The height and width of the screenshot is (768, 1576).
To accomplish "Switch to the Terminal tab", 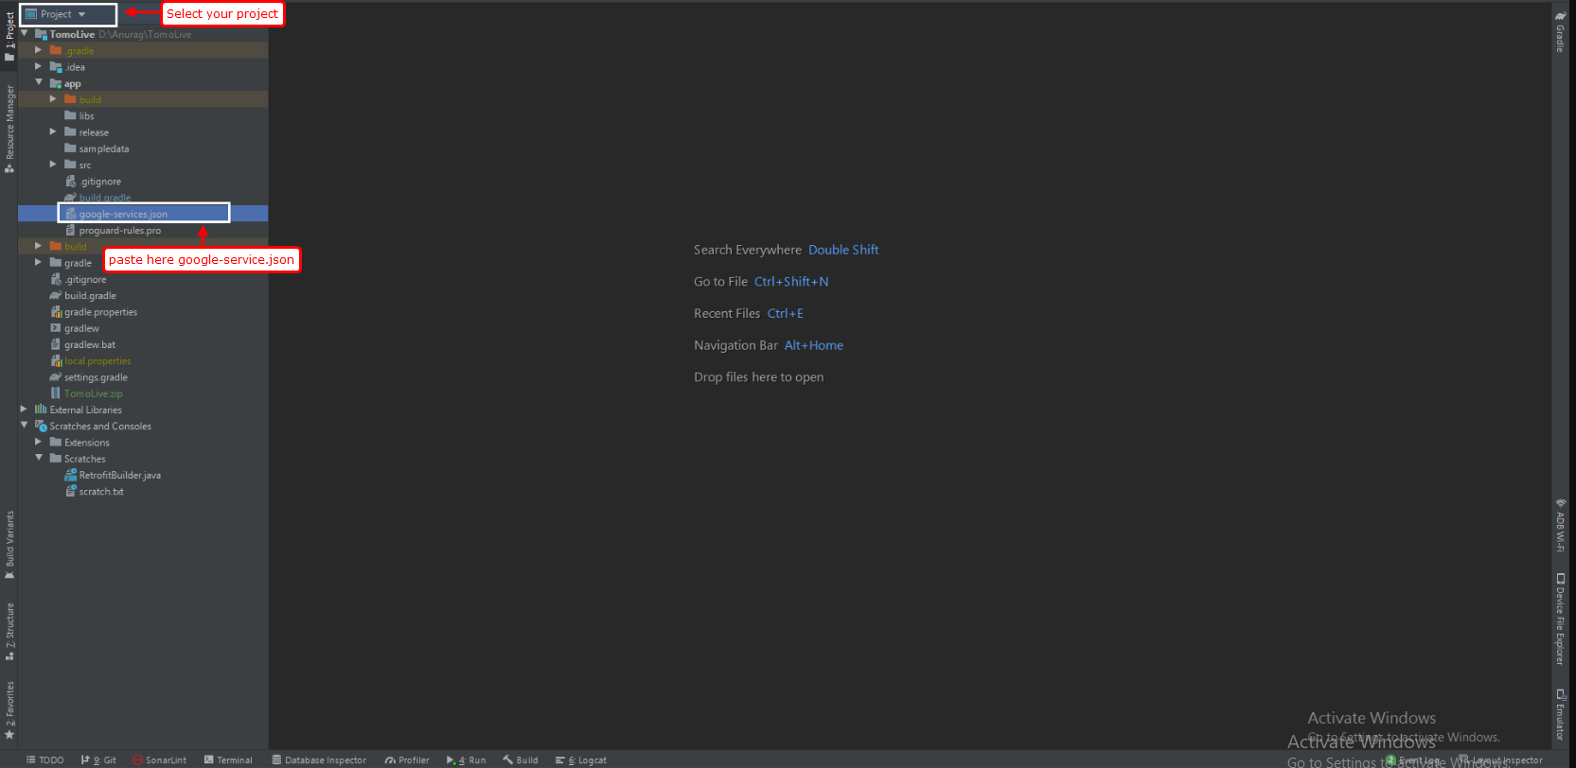I will (x=228, y=759).
